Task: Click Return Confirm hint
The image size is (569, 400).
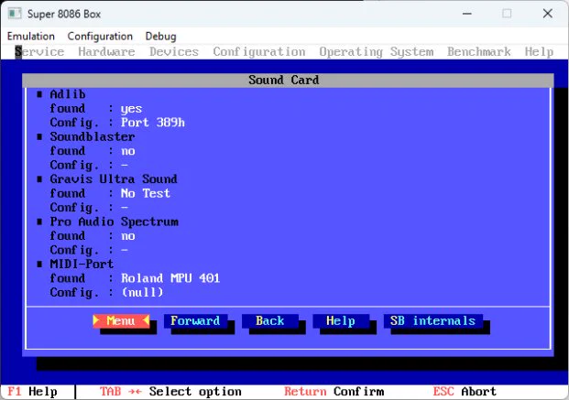Action: coord(334,392)
